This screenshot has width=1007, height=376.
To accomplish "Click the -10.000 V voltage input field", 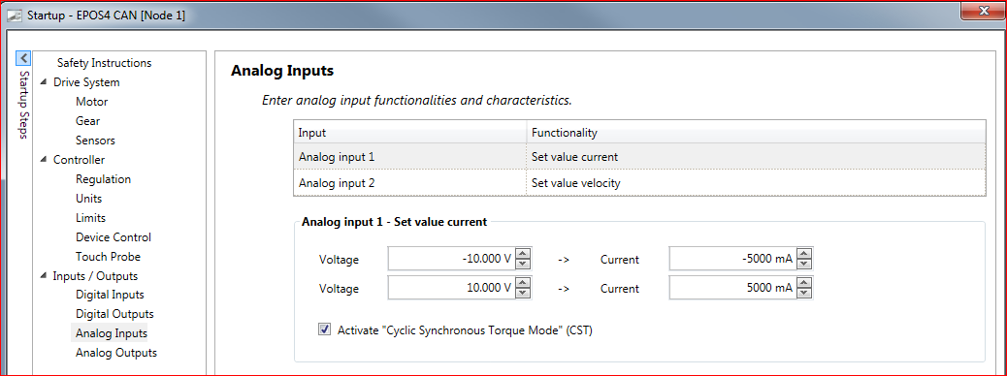I will (452, 259).
